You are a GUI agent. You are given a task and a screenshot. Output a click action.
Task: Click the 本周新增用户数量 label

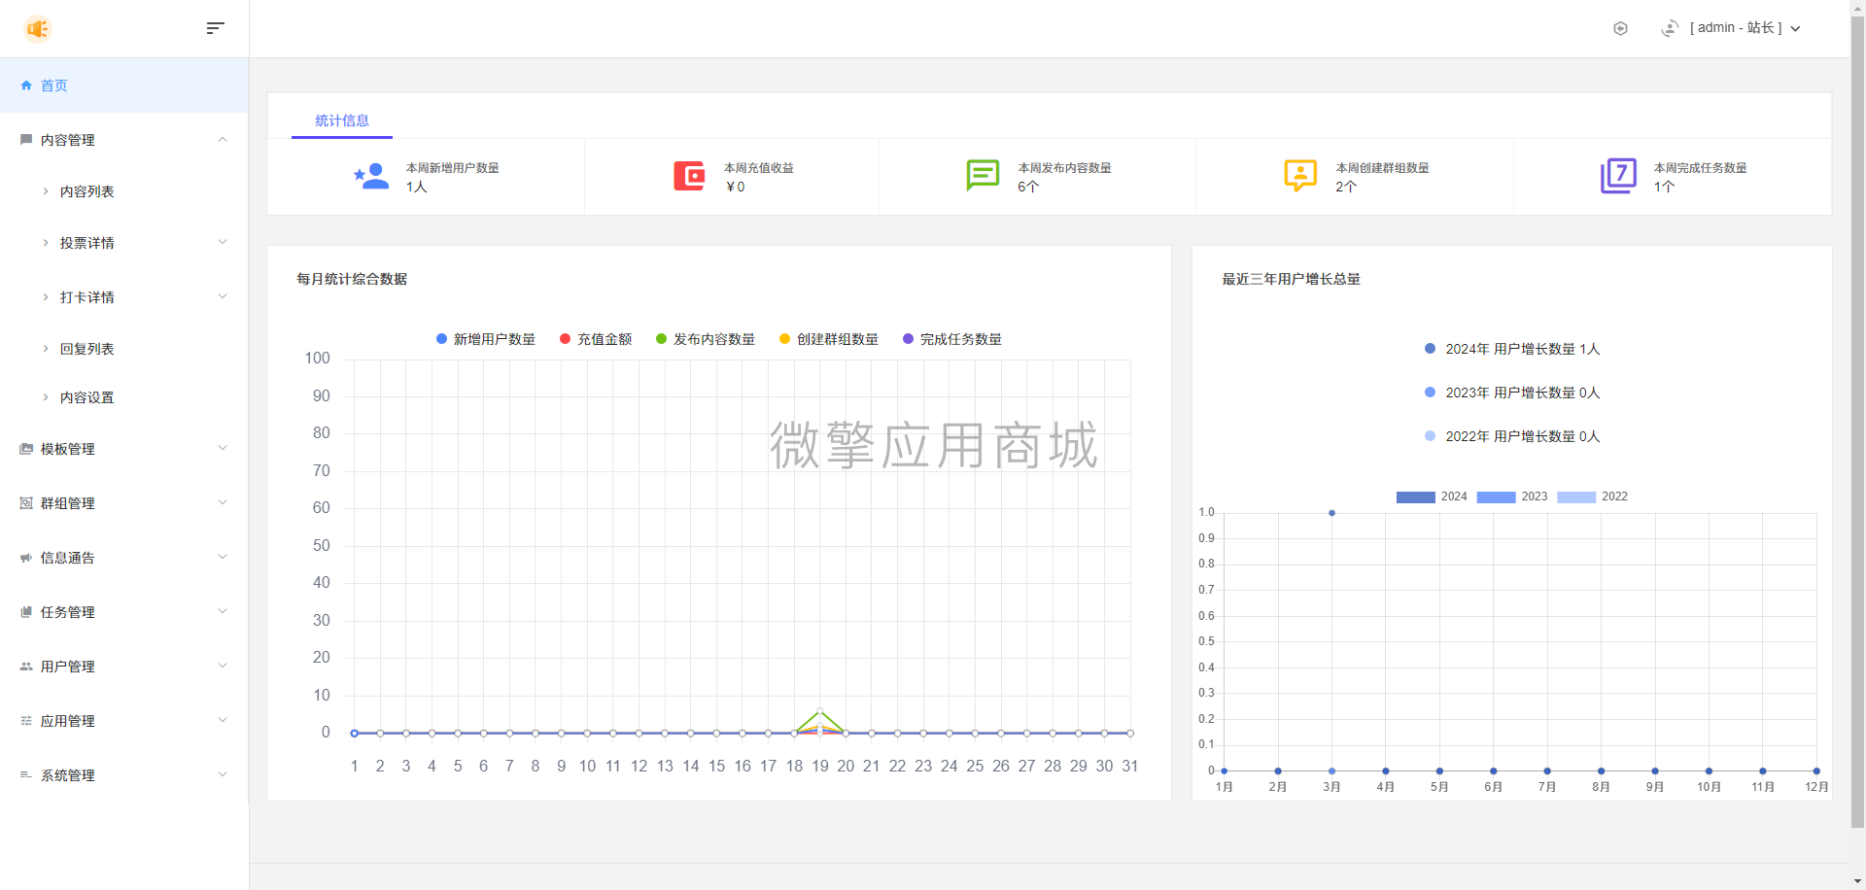click(x=453, y=168)
